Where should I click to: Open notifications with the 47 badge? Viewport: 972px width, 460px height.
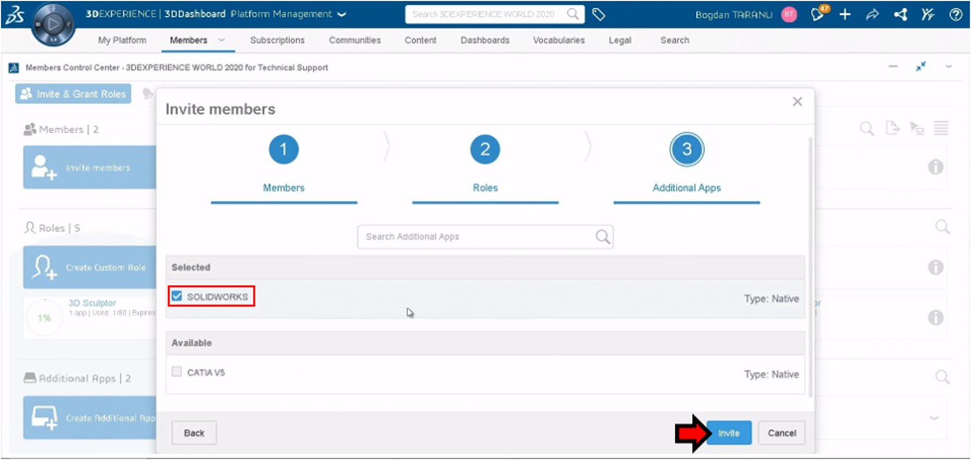(x=819, y=14)
